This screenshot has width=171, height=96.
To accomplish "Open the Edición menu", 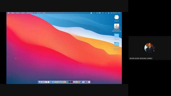I will click(x=23, y=13).
